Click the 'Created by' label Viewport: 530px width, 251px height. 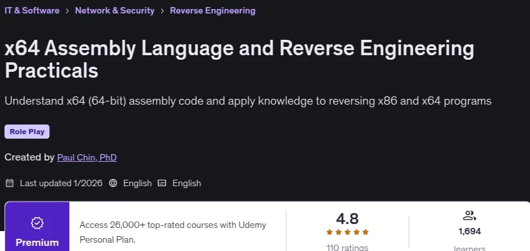[x=30, y=157]
